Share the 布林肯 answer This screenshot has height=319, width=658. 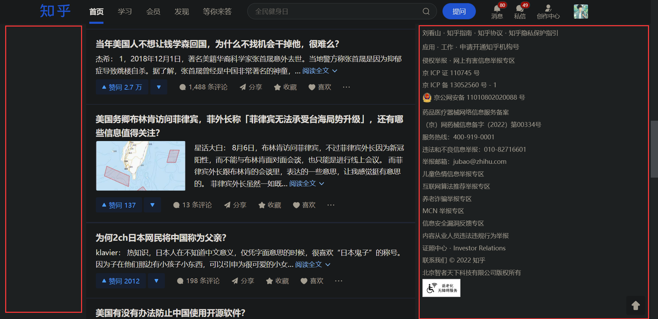pyautogui.click(x=235, y=205)
